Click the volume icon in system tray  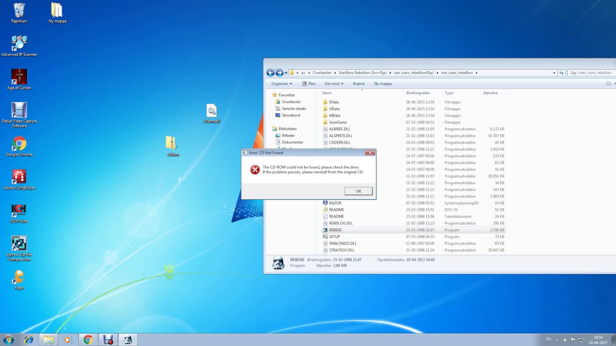point(565,340)
